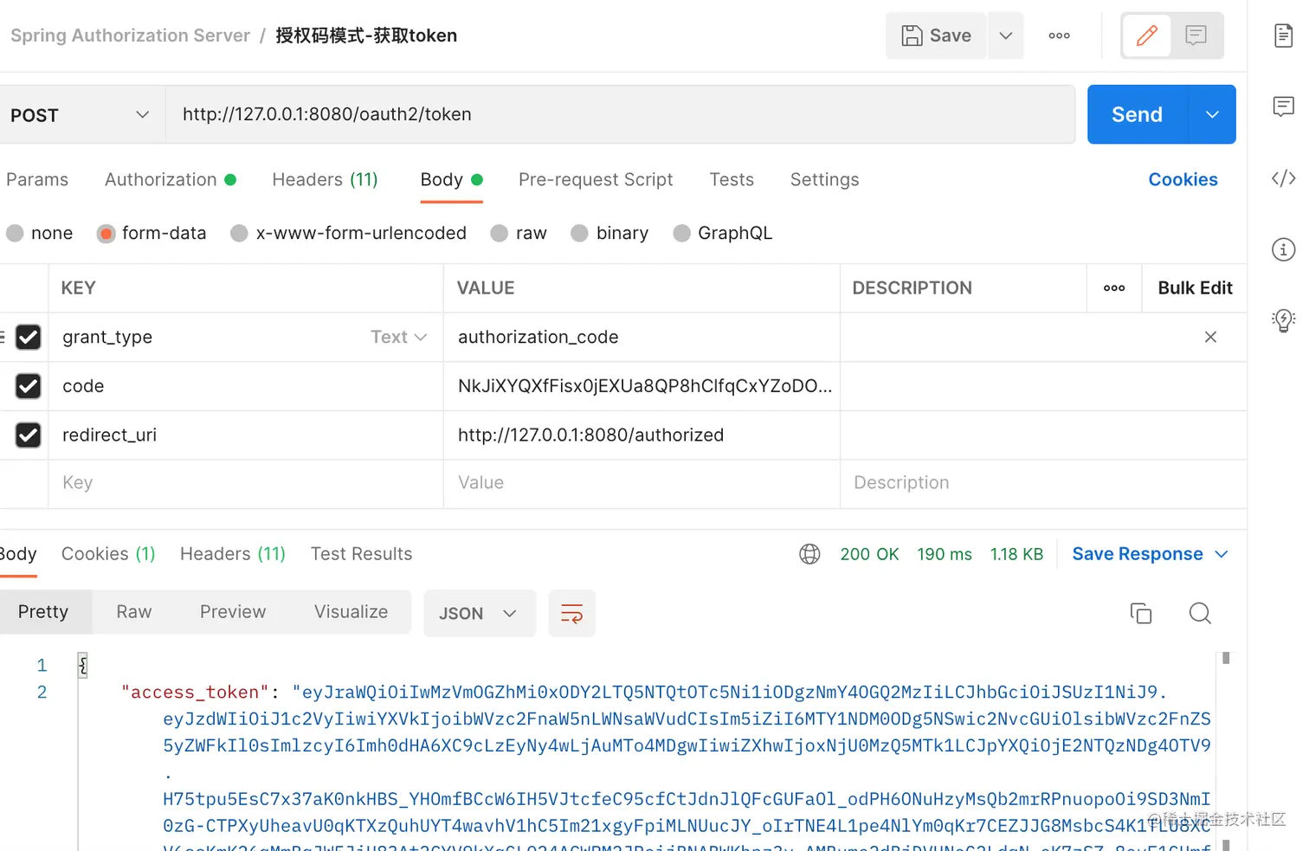
Task: Open the documentation panel icon at top right
Action: pyautogui.click(x=1283, y=35)
